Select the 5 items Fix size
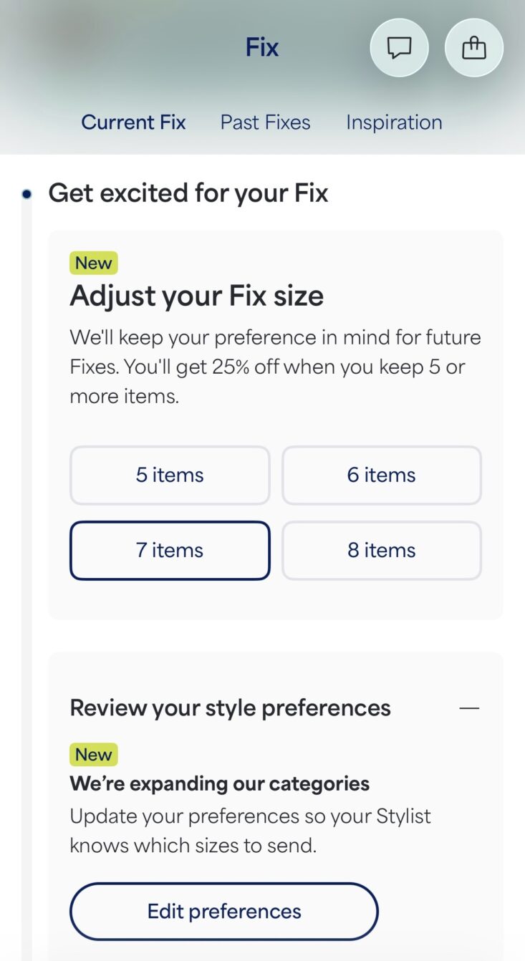Screen dimensions: 525x961 170,475
